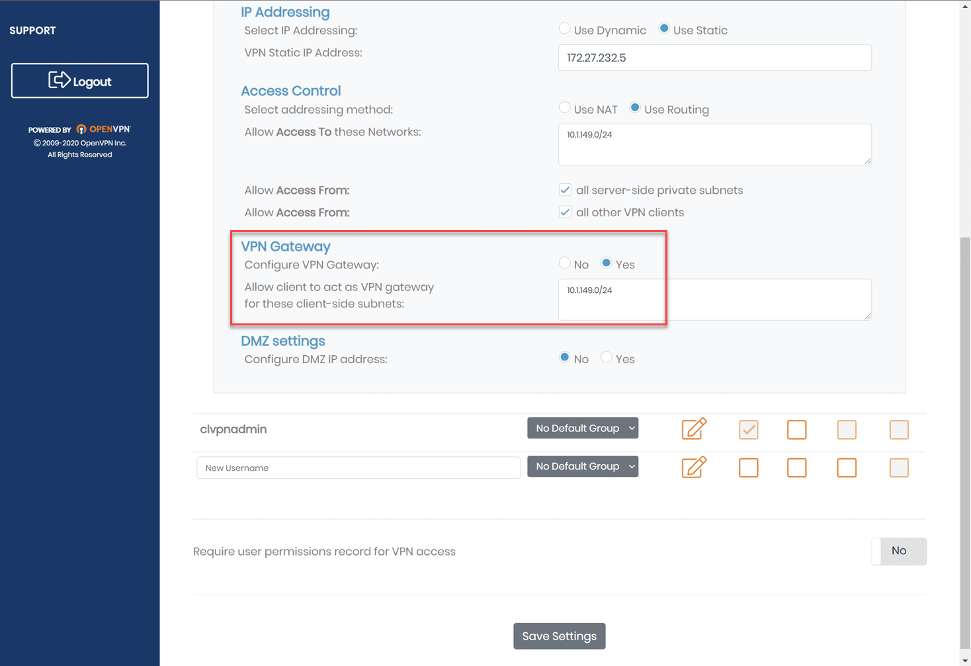Click the Logout button

80,81
